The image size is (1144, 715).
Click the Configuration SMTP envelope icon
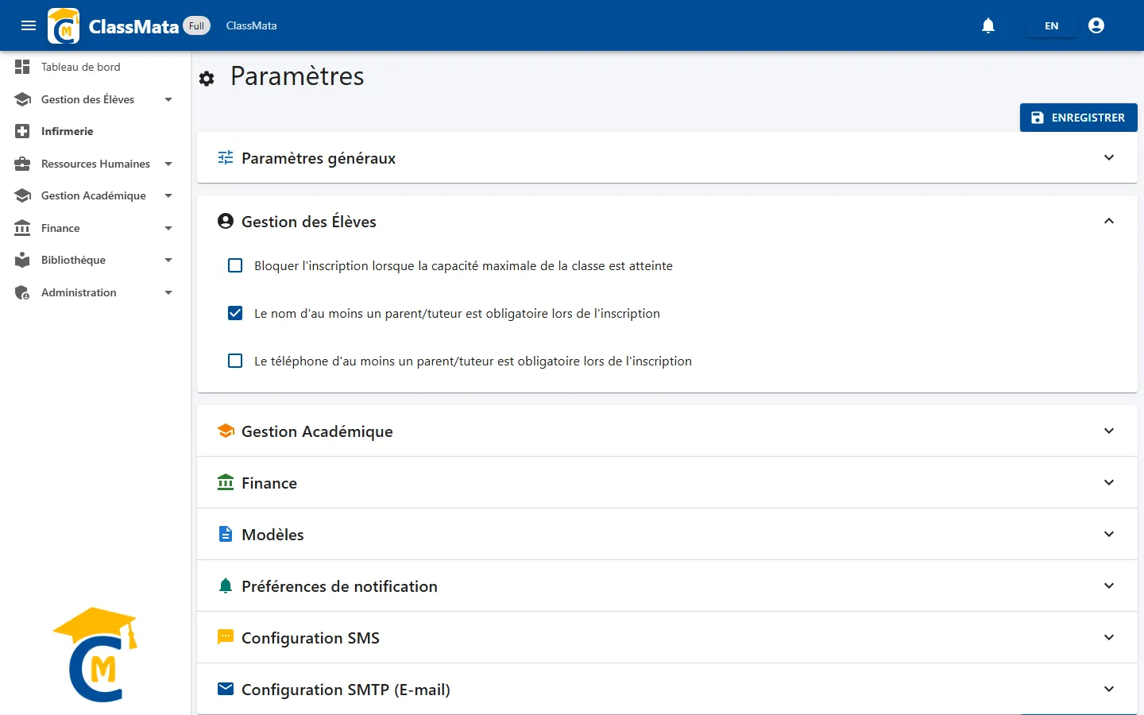226,689
